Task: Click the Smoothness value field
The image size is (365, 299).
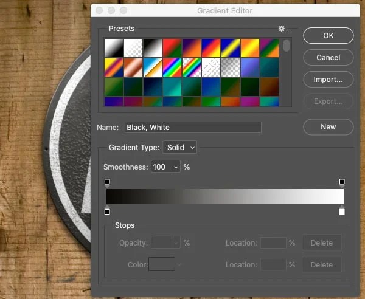Action: [x=161, y=167]
